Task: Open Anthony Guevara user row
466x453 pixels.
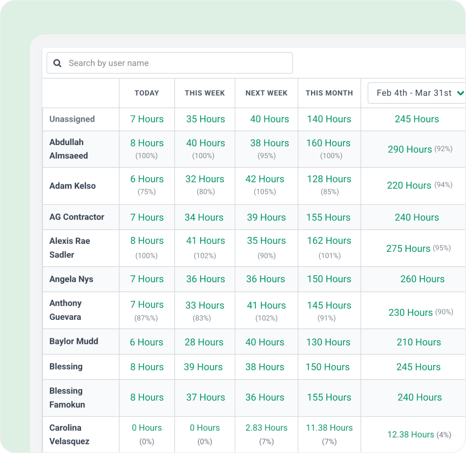Action: point(66,310)
